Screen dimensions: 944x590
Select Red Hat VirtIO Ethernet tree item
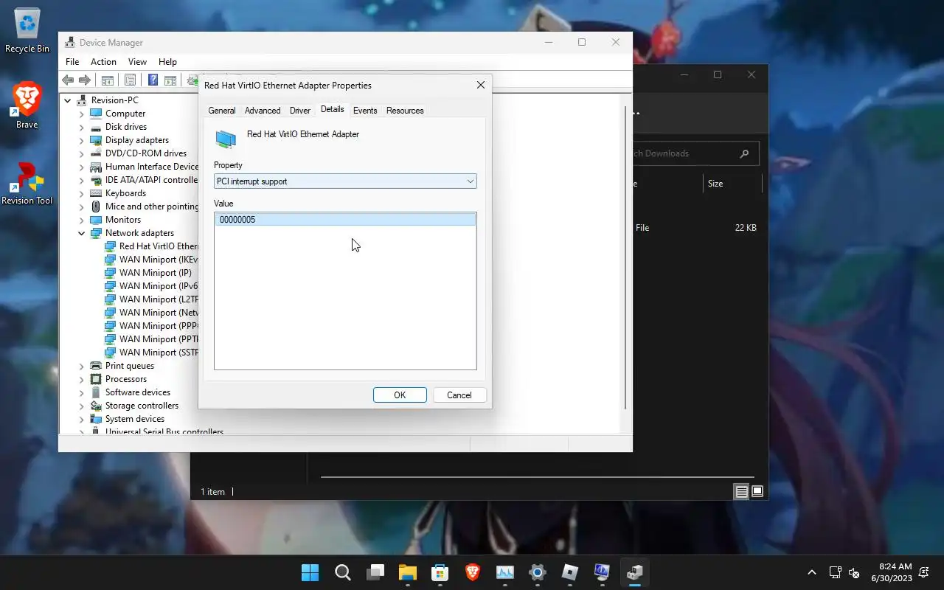pos(151,246)
